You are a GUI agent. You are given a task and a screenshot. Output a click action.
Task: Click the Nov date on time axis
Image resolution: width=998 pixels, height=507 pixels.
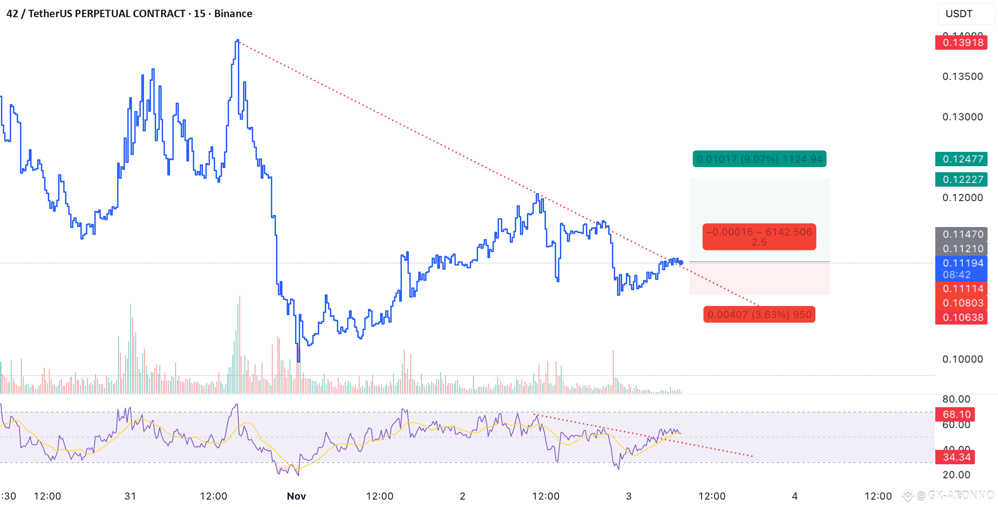[296, 496]
